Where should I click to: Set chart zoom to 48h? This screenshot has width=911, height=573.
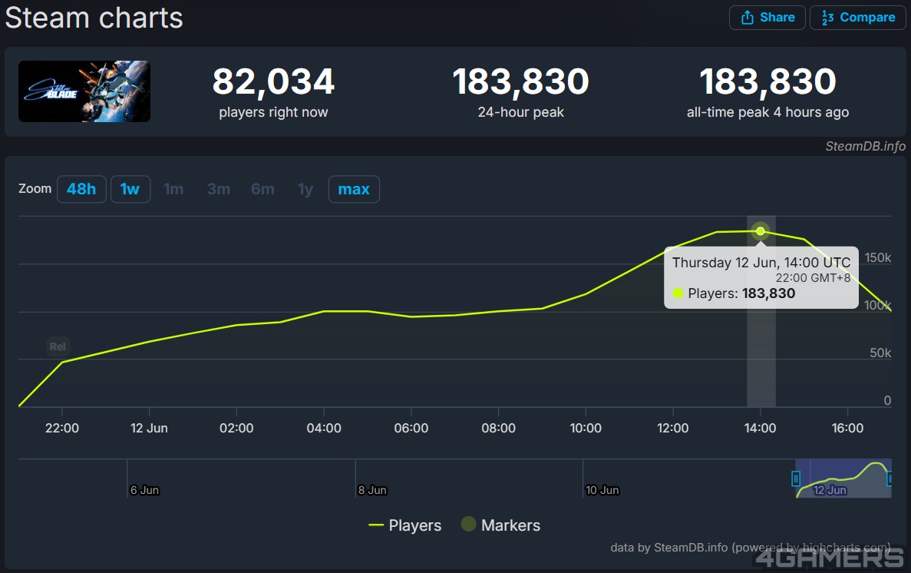(x=81, y=189)
